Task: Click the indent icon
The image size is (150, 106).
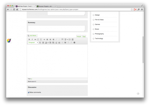Action: (65, 42)
